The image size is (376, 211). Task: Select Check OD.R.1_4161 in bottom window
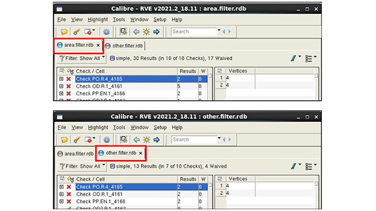coord(99,194)
